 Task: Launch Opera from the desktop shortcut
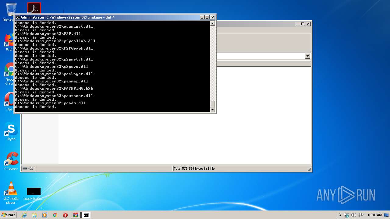[10, 101]
